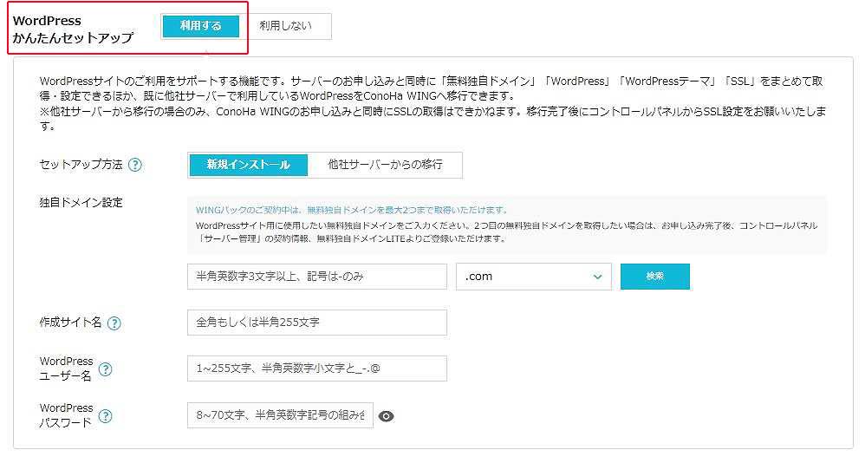The image size is (865, 463).
Task: Toggle password visibility eye icon
Action: (387, 416)
